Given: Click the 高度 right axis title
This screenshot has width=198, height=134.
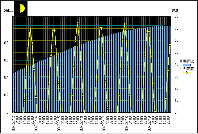Looking at the screenshot, I should tap(175, 10).
